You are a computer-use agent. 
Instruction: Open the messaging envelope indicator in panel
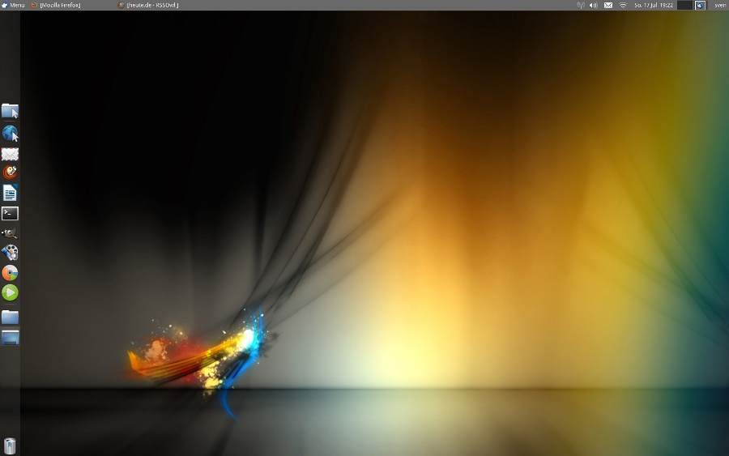point(608,5)
